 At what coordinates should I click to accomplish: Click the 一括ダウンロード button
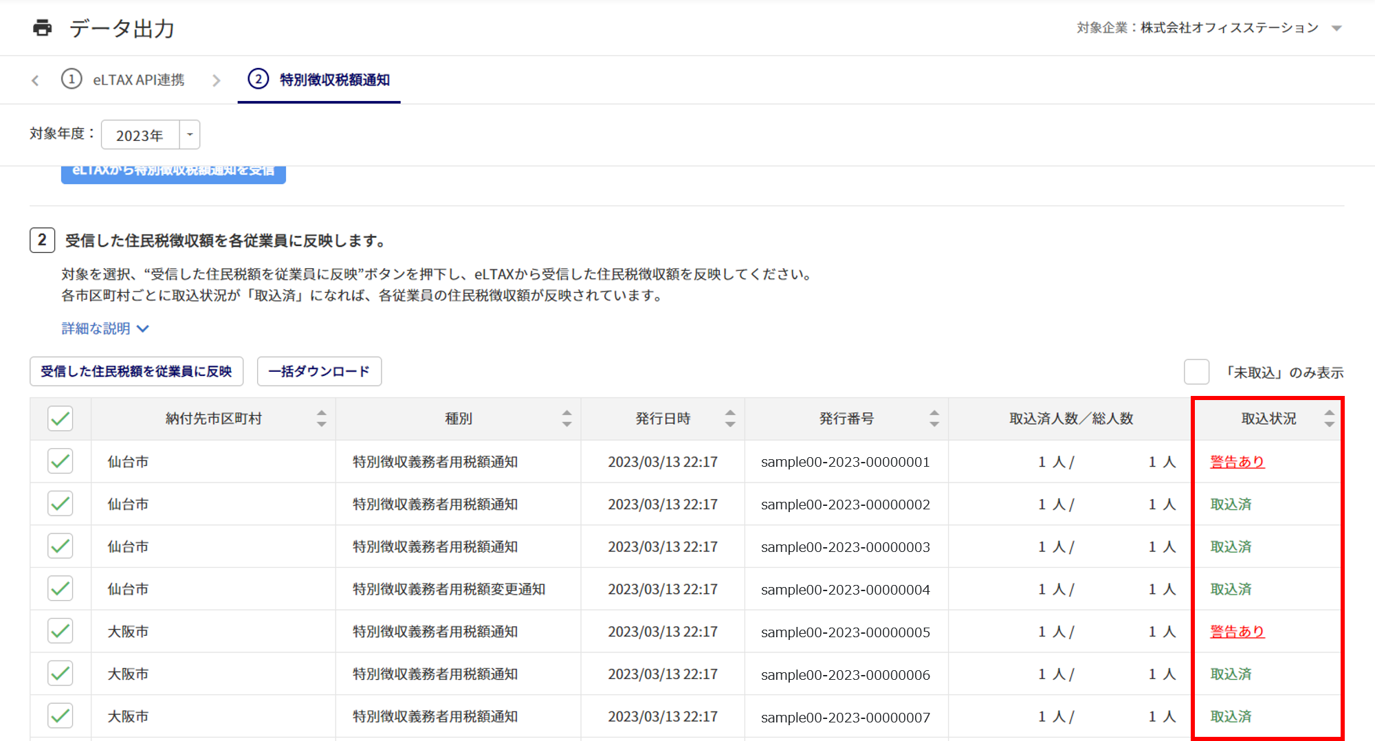tap(319, 371)
